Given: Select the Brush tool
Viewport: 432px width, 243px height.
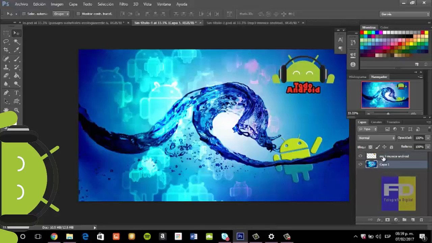Looking at the screenshot, I should (x=16, y=59).
